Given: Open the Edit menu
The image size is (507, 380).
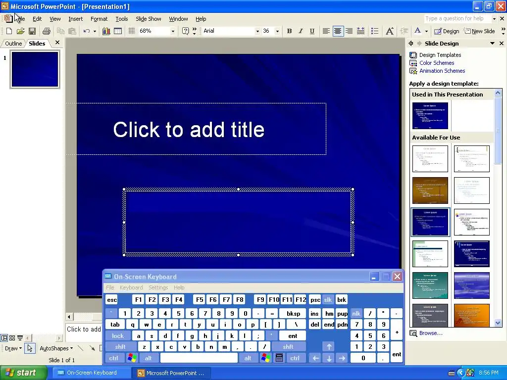Looking at the screenshot, I should 37,19.
